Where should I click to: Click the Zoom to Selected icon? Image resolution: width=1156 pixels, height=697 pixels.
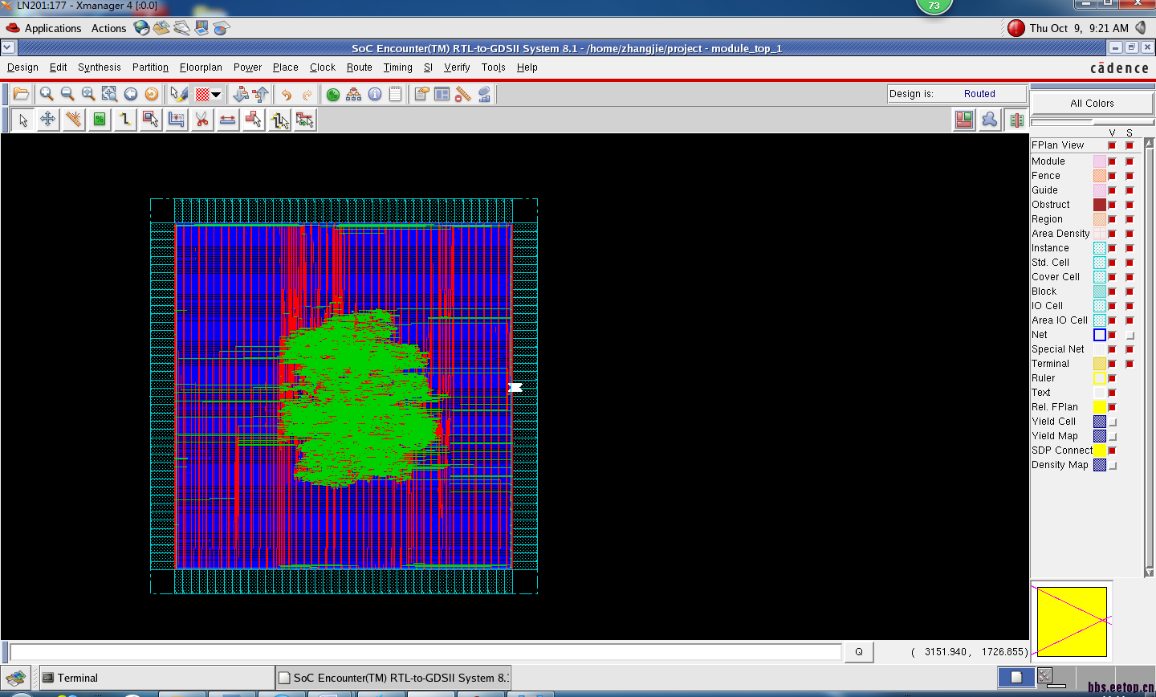click(109, 94)
